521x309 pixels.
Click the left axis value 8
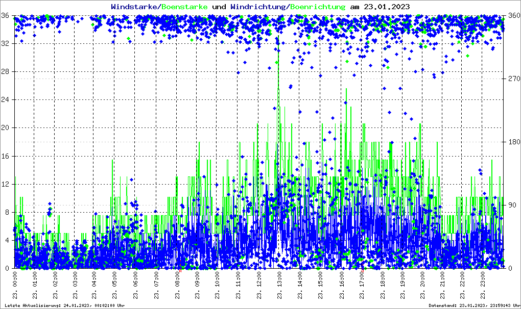coord(7,212)
